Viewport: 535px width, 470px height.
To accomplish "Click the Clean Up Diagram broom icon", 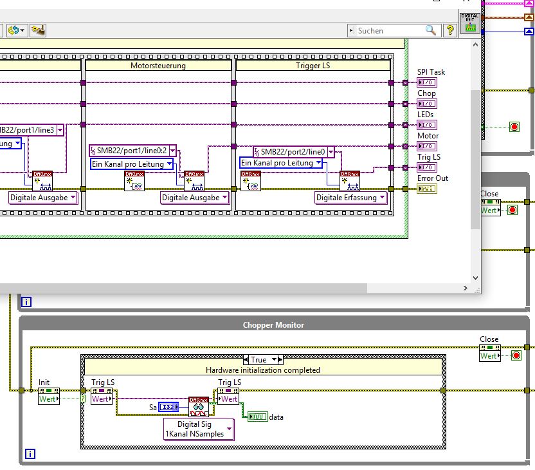I will [x=38, y=30].
